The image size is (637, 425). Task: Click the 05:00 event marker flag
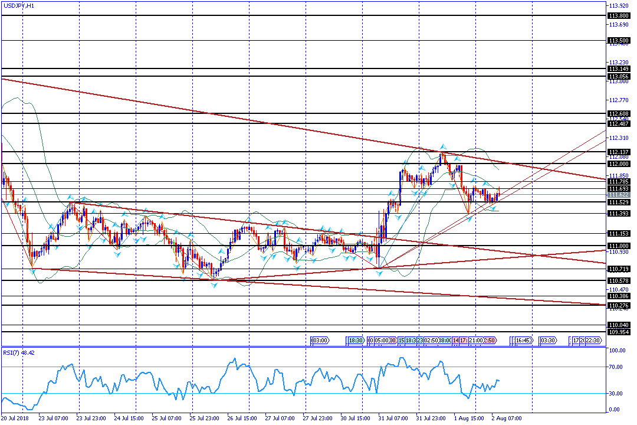coord(381,341)
